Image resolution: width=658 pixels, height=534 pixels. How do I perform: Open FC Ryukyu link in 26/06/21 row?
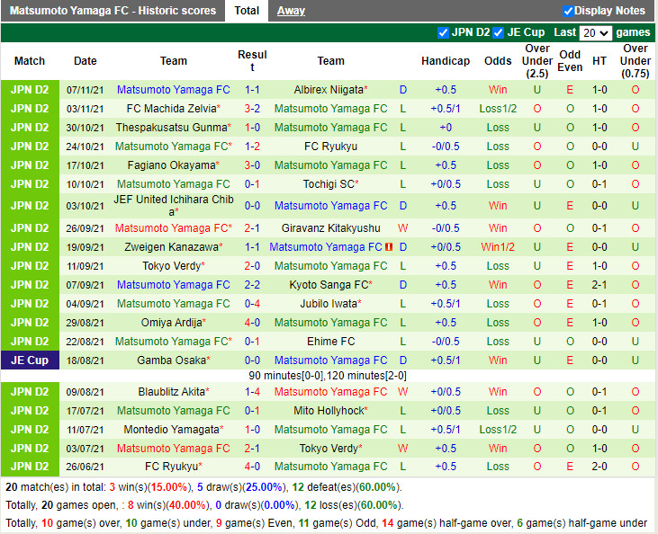171,466
